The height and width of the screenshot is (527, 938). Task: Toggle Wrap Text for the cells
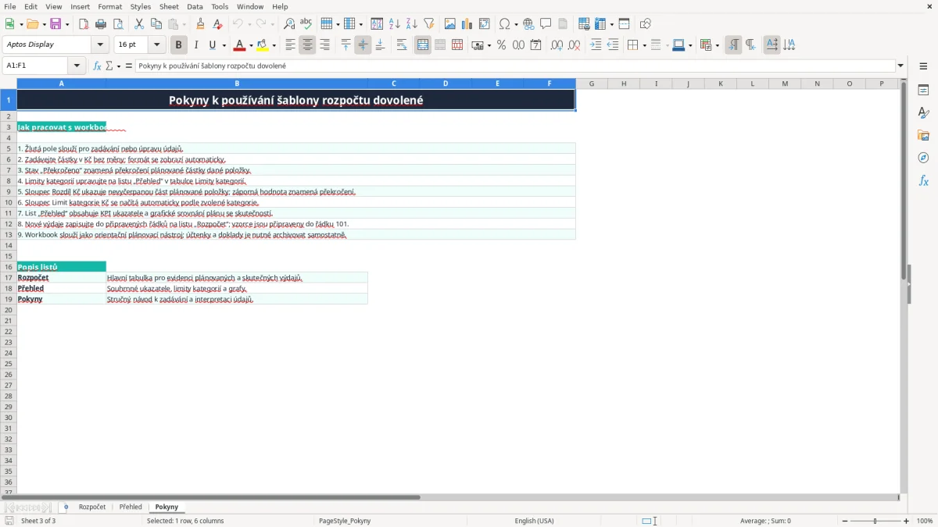[x=402, y=45]
